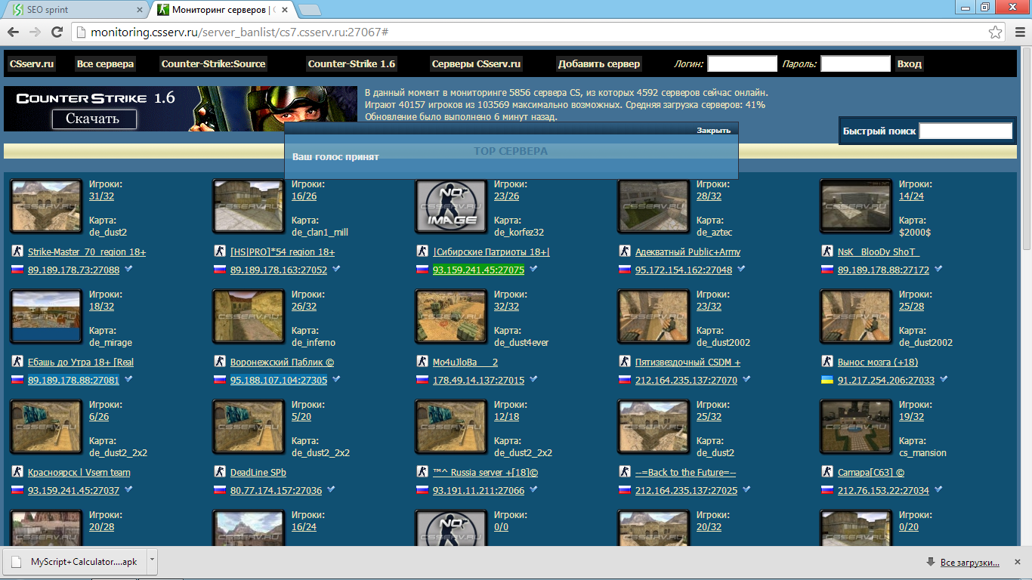Click CS icon beside Пятизвездочный CSDM +
The image size is (1032, 580).
click(x=625, y=362)
